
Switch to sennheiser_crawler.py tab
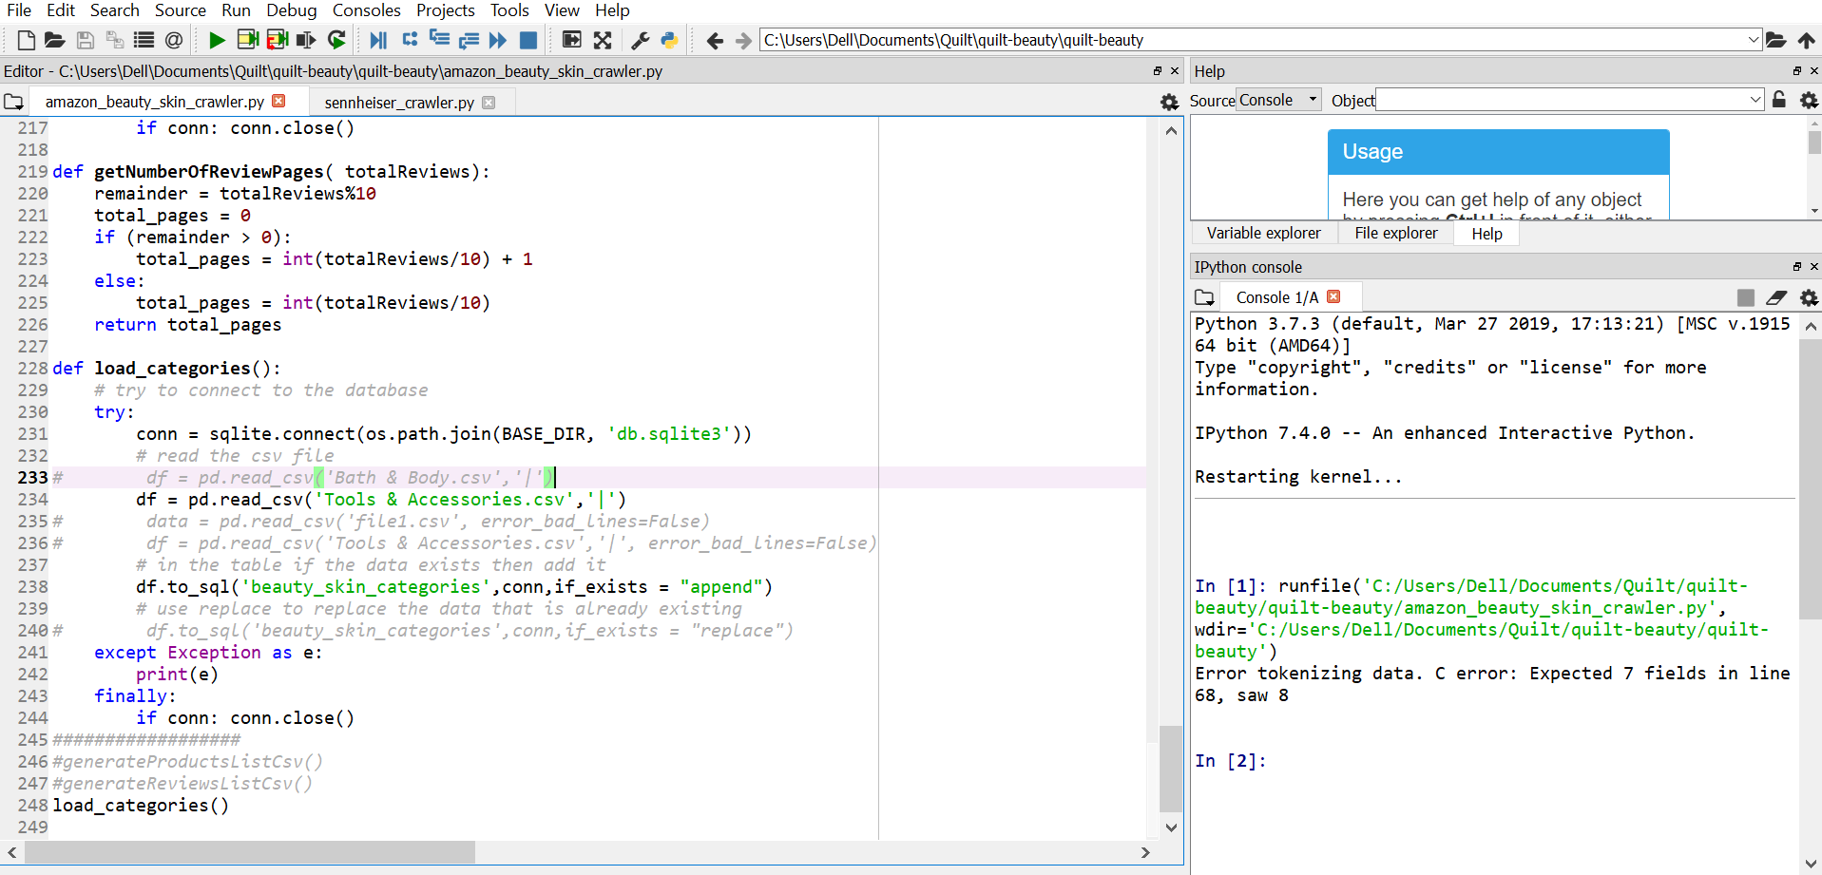[x=399, y=103]
